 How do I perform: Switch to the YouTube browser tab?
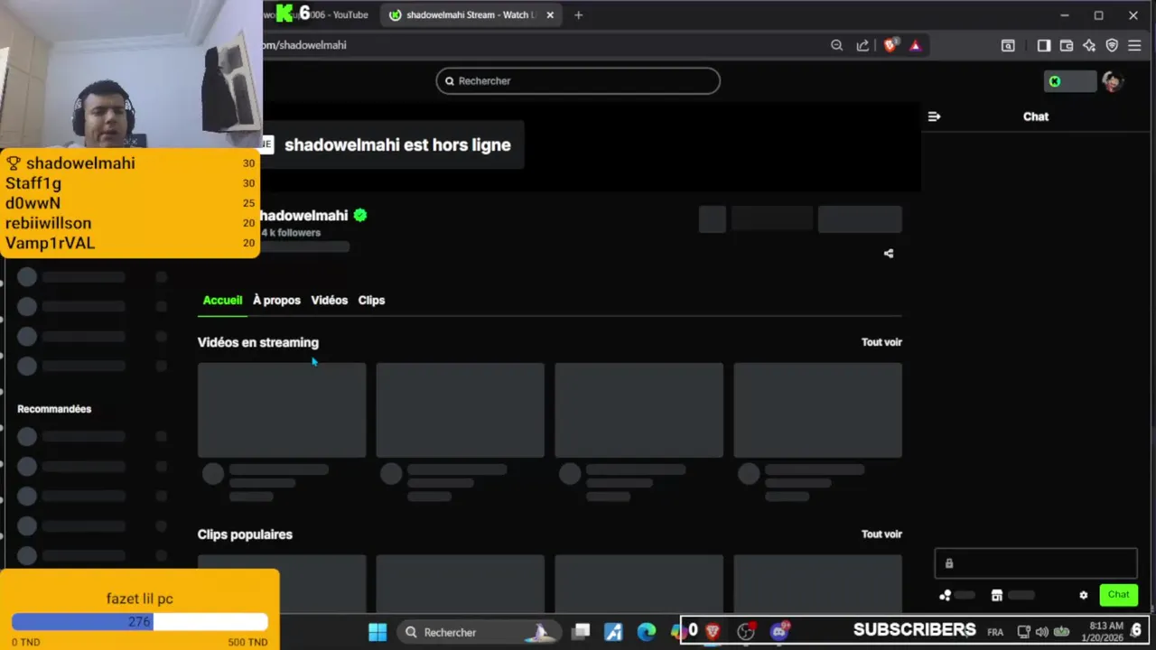(320, 14)
